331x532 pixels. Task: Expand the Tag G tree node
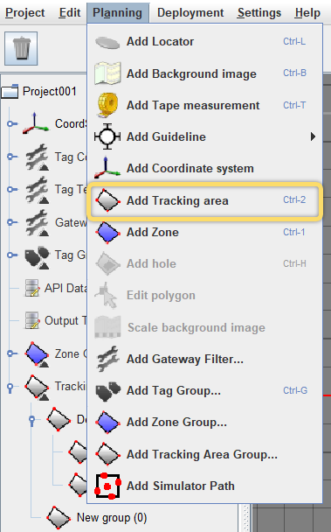[10, 255]
